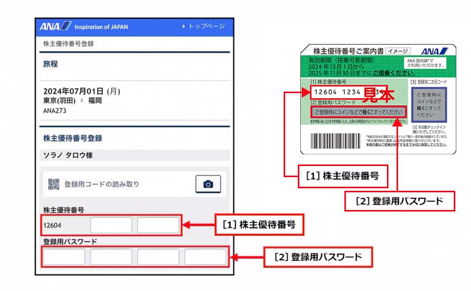This screenshot has width=471, height=291.
Task: Click the QR code icon
Action: point(54,184)
